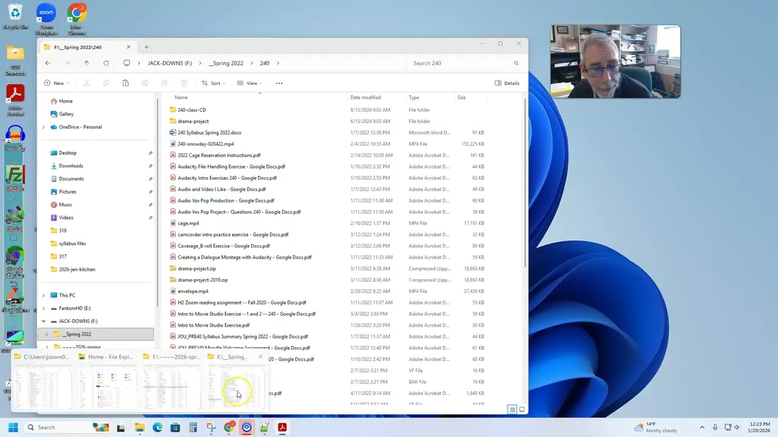
Task: Collapse JACK-DOWNS (F:) drive node
Action: (43, 321)
